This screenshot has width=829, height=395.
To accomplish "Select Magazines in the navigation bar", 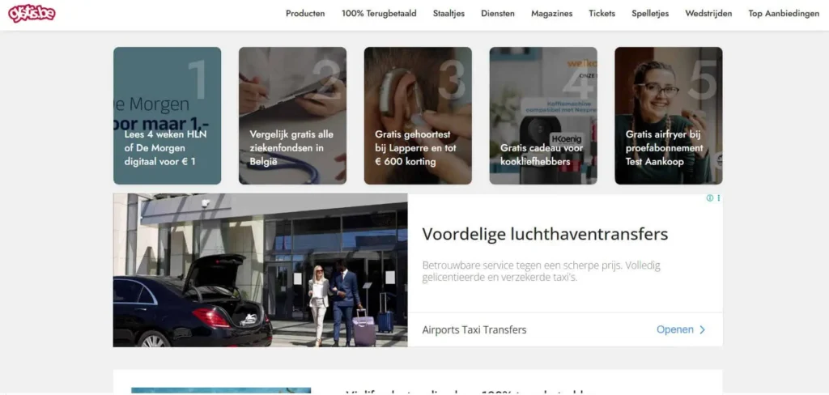I will click(x=551, y=14).
